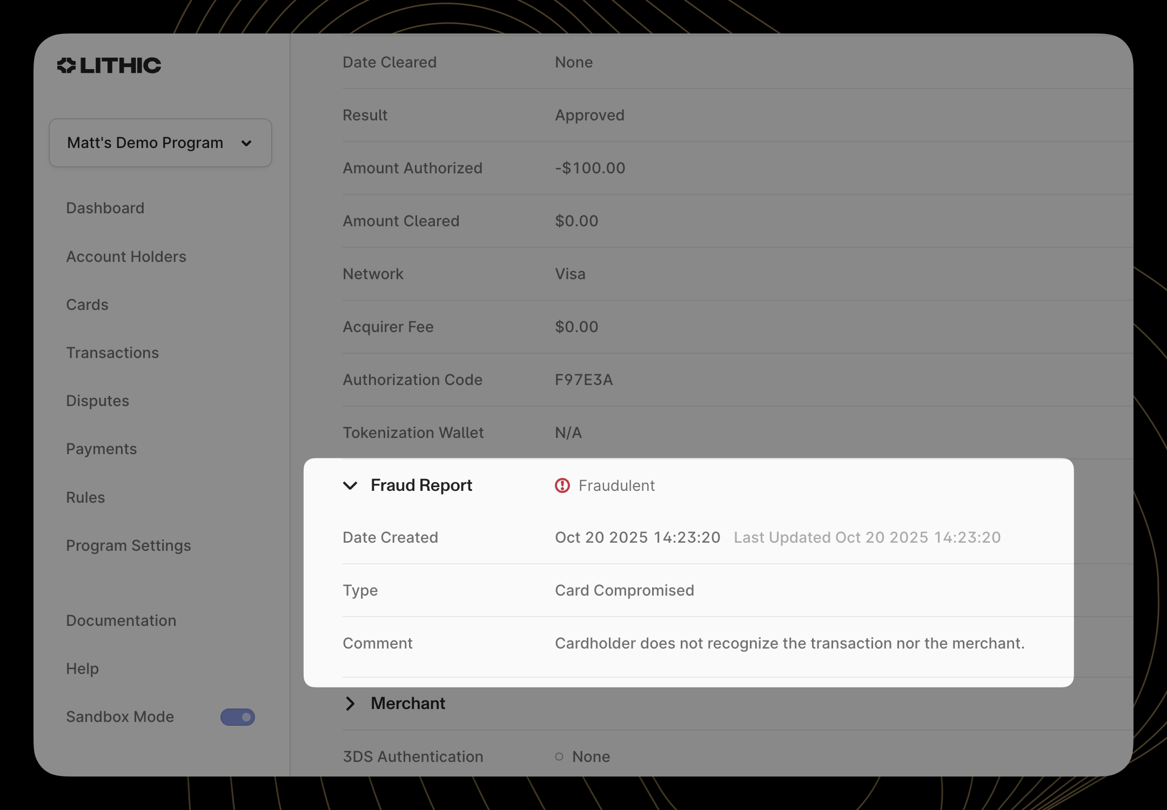Click the Fraud Report heading
1167x810 pixels.
coord(421,485)
